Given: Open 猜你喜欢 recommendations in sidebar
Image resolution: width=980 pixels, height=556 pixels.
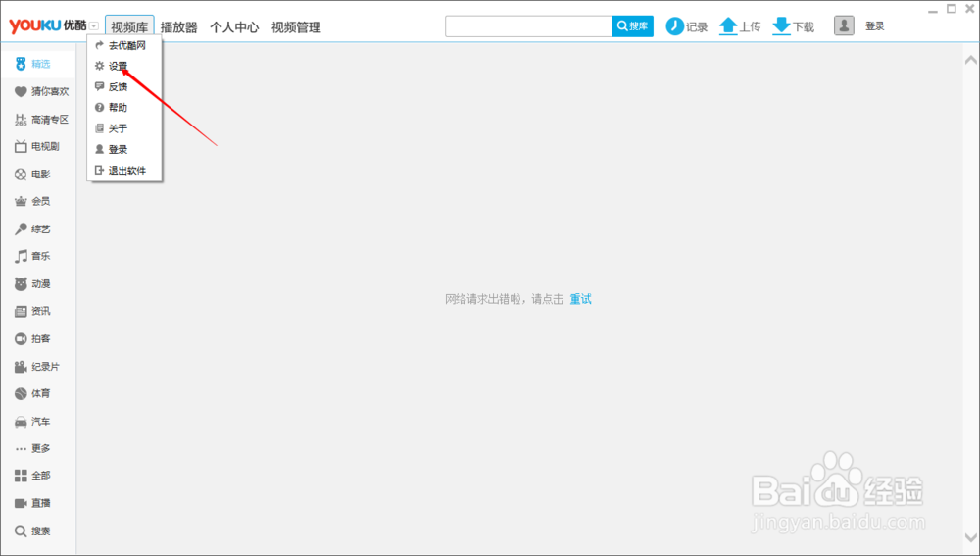Looking at the screenshot, I should click(41, 92).
